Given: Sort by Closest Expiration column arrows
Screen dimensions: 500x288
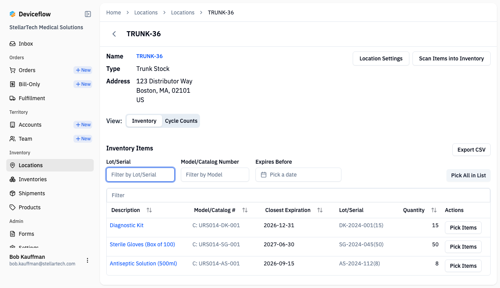Looking at the screenshot, I should click(320, 210).
